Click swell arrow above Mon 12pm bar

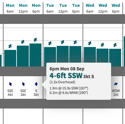coord(23,42)
